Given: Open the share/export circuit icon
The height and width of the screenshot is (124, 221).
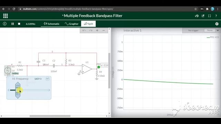Looking at the screenshot, I should [x=203, y=16].
